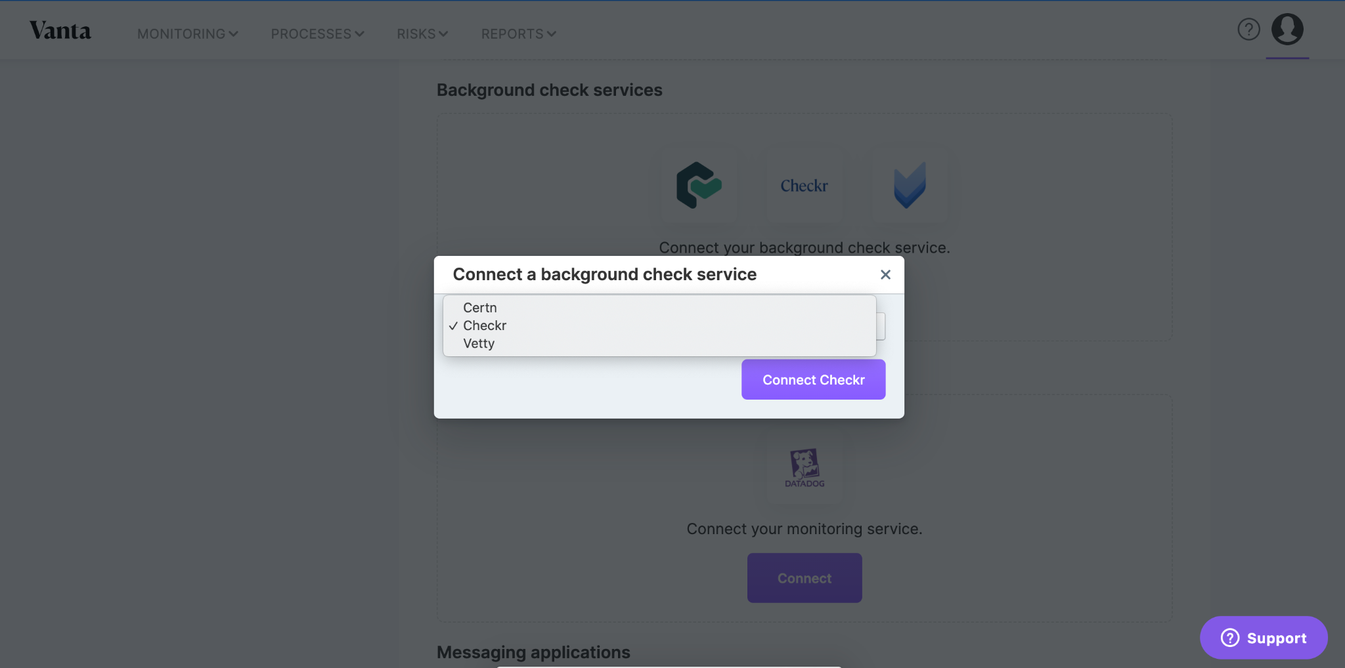Click Connect under monitoring service
The image size is (1345, 668).
[x=805, y=578]
